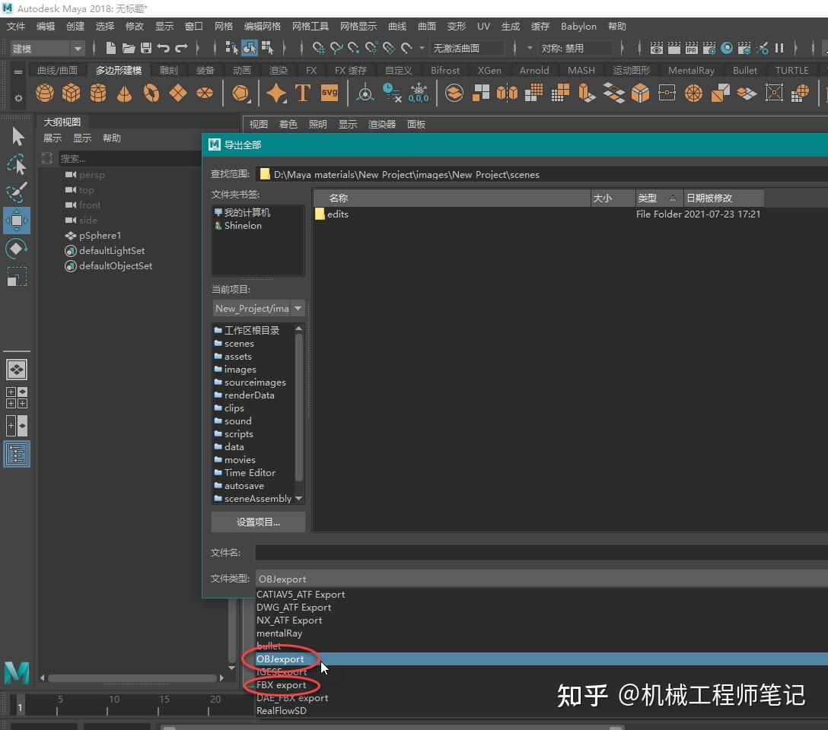Create a polygon torus from the shelf
The height and width of the screenshot is (730, 828).
pyautogui.click(x=151, y=93)
